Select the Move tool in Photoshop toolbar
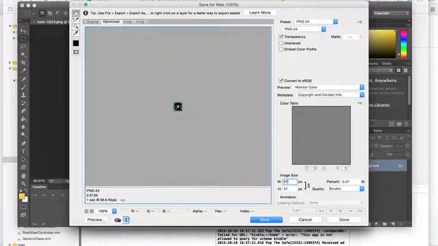The width and height of the screenshot is (438, 246). (x=23, y=31)
